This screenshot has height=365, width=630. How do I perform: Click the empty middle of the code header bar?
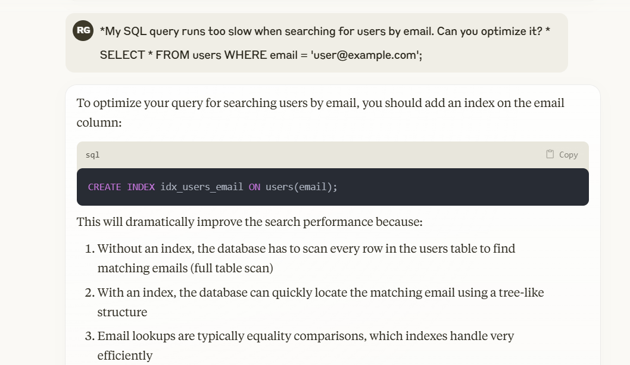point(322,155)
